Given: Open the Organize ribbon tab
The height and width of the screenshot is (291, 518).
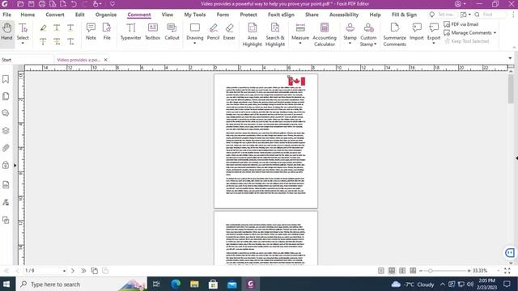Looking at the screenshot, I should pyautogui.click(x=106, y=15).
